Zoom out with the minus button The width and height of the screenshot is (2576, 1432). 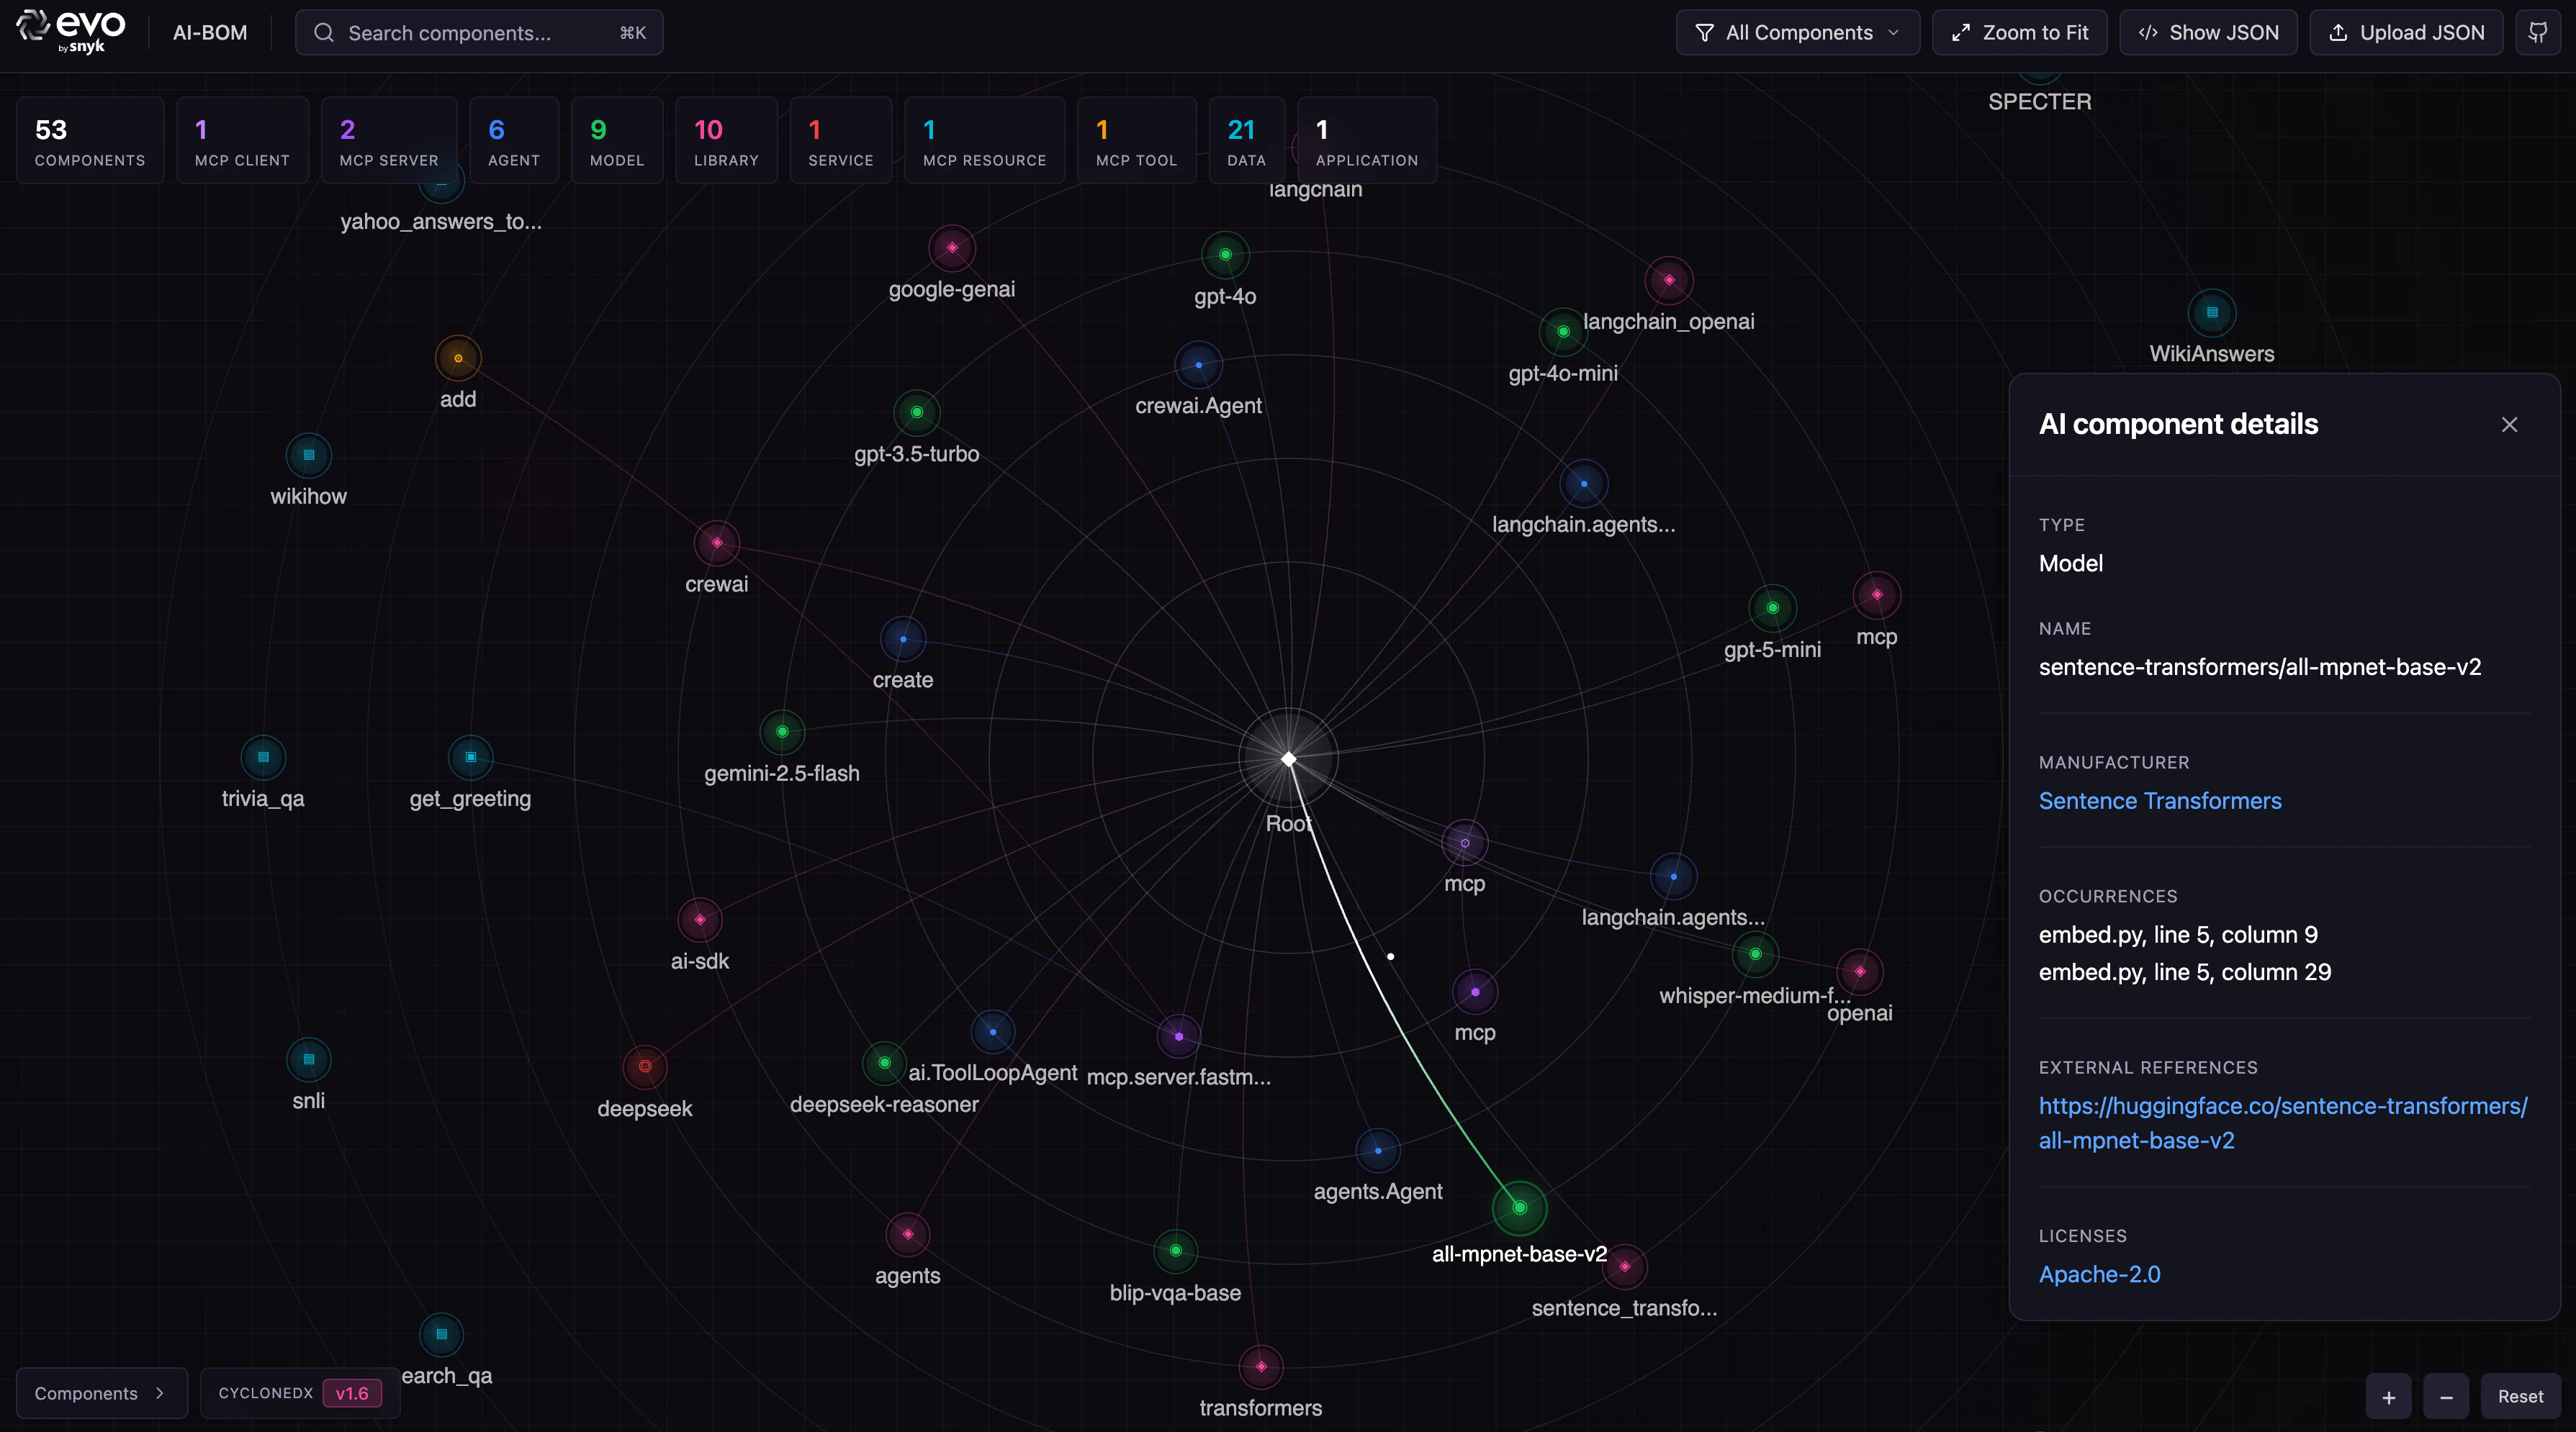click(2446, 1397)
